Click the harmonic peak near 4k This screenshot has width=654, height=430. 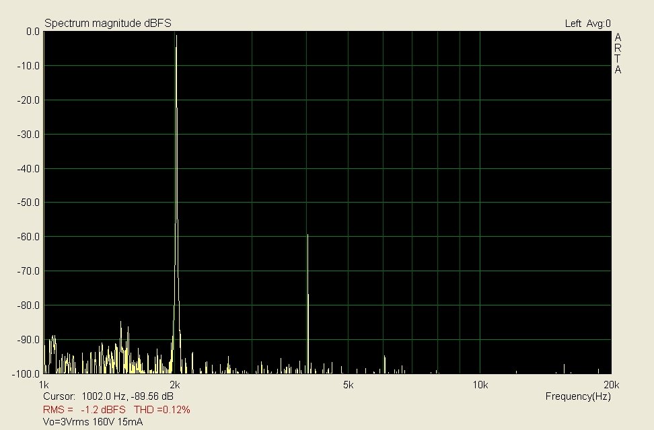(x=307, y=303)
